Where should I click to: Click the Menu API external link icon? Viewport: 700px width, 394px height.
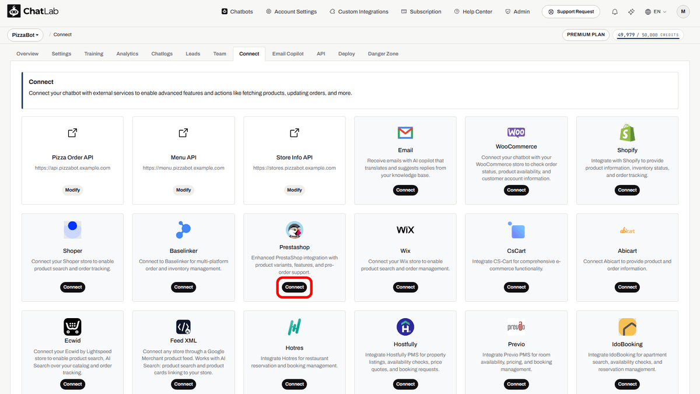(x=183, y=133)
